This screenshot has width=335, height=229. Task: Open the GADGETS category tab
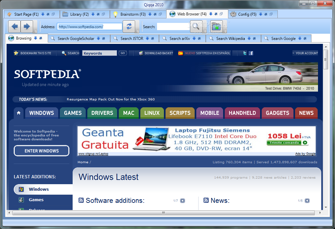point(277,113)
